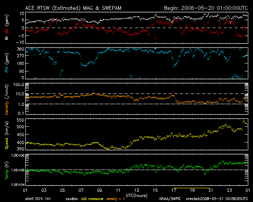253x202 pixels.
Task: Click the '1.0E+04' value on the Temp axis
Action: (18, 184)
